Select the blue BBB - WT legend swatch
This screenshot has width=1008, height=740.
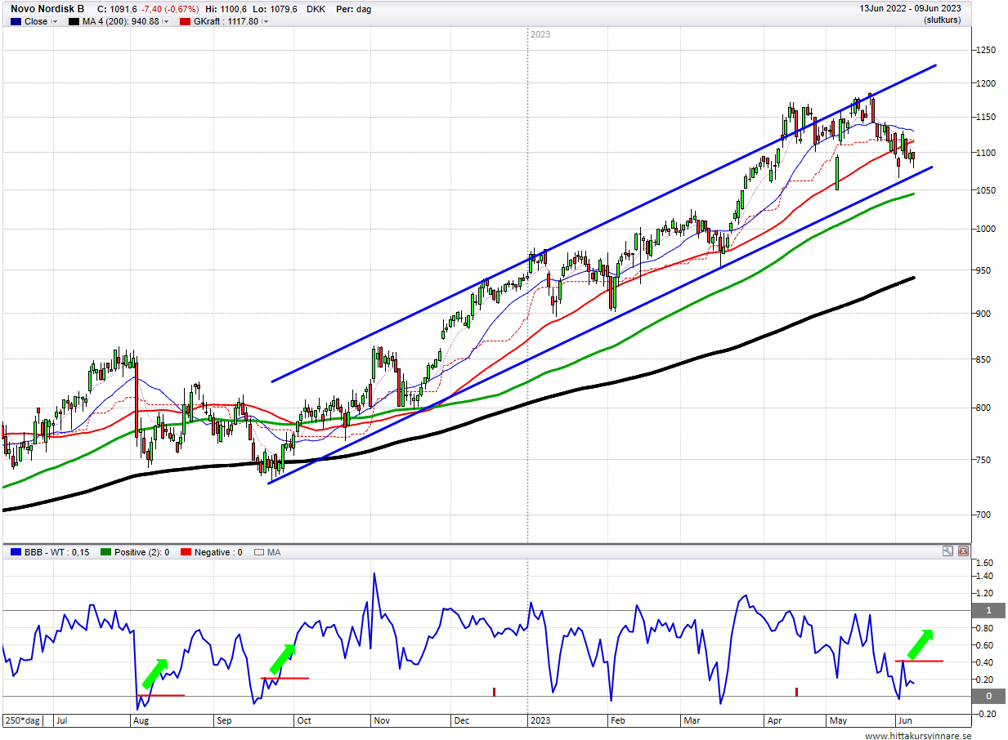[x=16, y=552]
